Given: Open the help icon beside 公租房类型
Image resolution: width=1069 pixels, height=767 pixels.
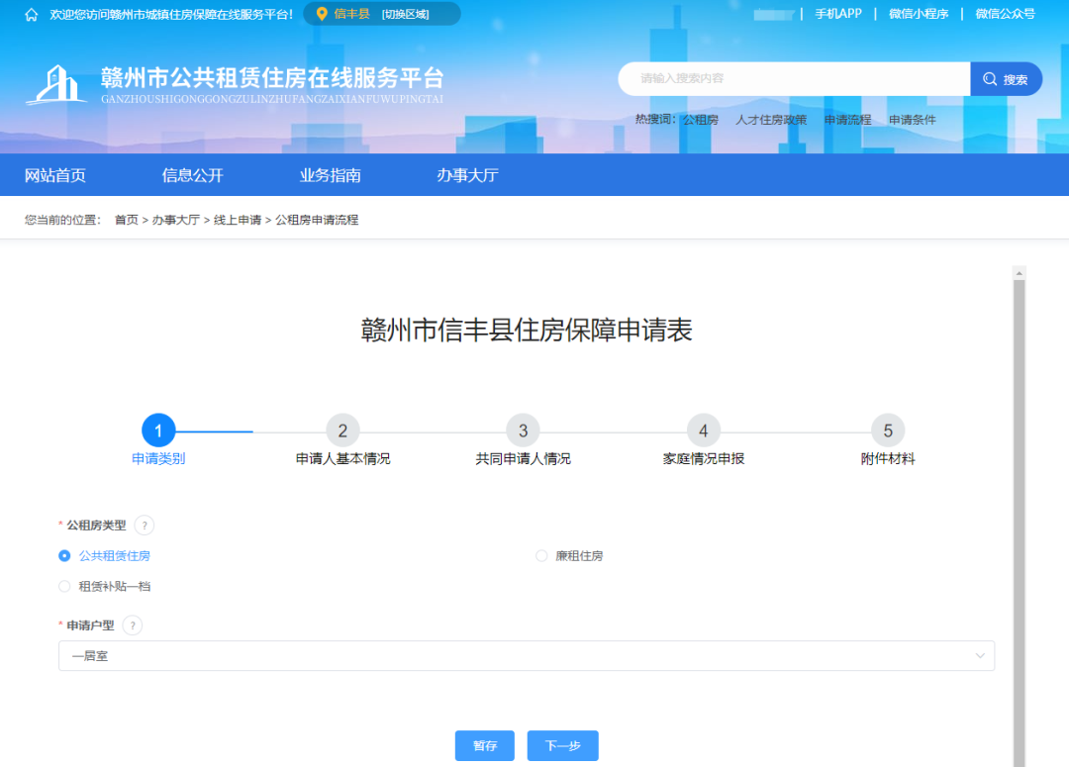Looking at the screenshot, I should (x=144, y=525).
